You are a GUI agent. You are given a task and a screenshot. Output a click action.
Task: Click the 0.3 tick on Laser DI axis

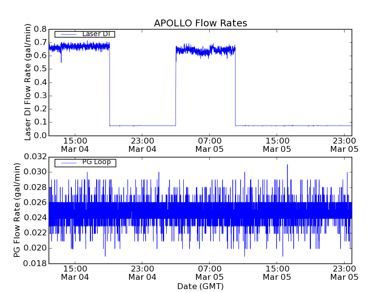[x=41, y=96]
